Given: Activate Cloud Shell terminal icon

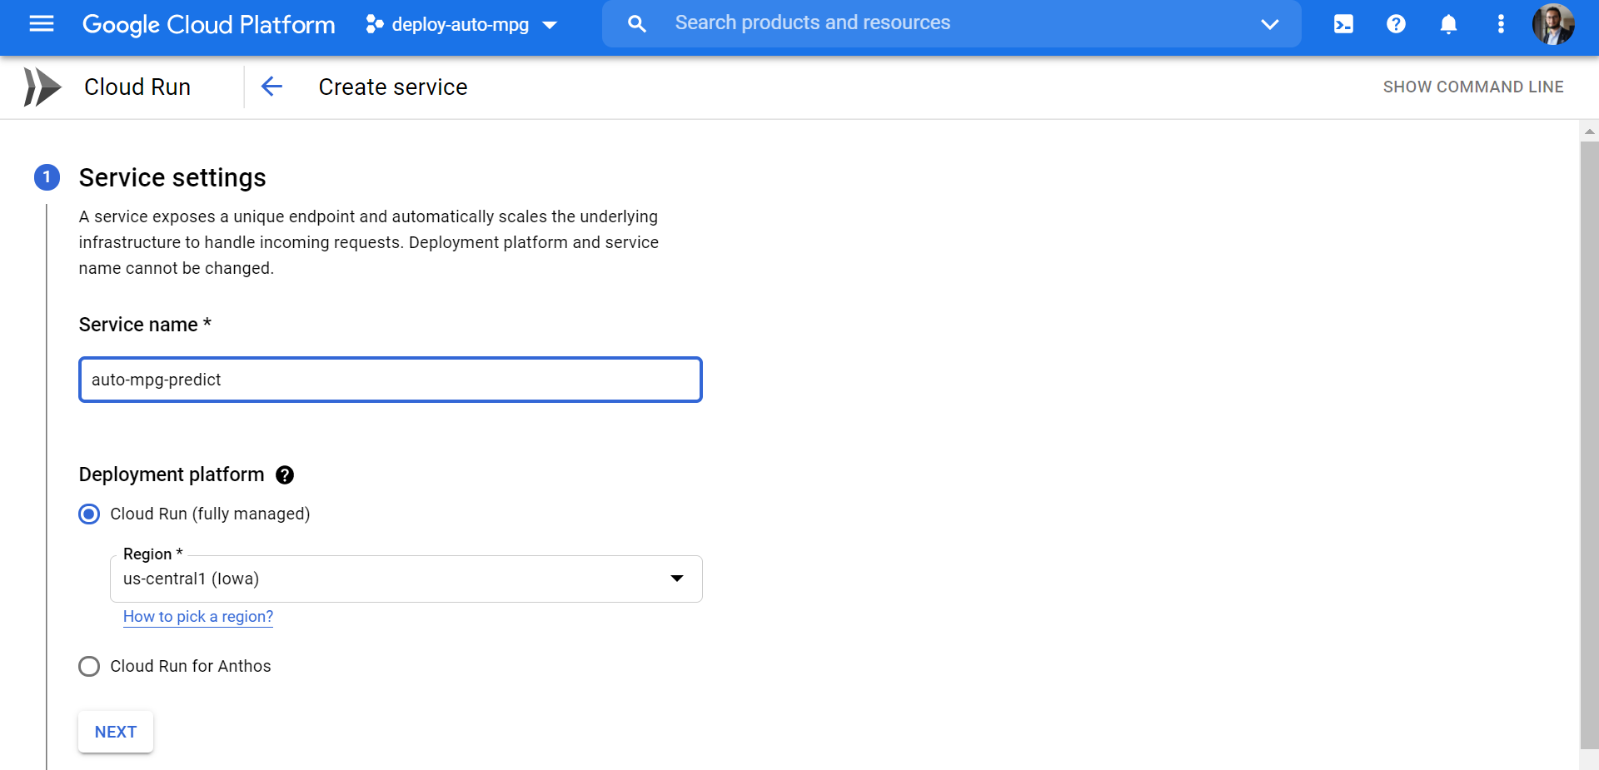Looking at the screenshot, I should click(x=1343, y=24).
